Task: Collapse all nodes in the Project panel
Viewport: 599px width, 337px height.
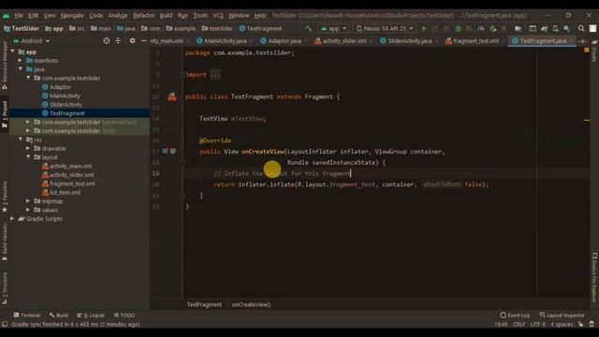Action: click(x=118, y=40)
